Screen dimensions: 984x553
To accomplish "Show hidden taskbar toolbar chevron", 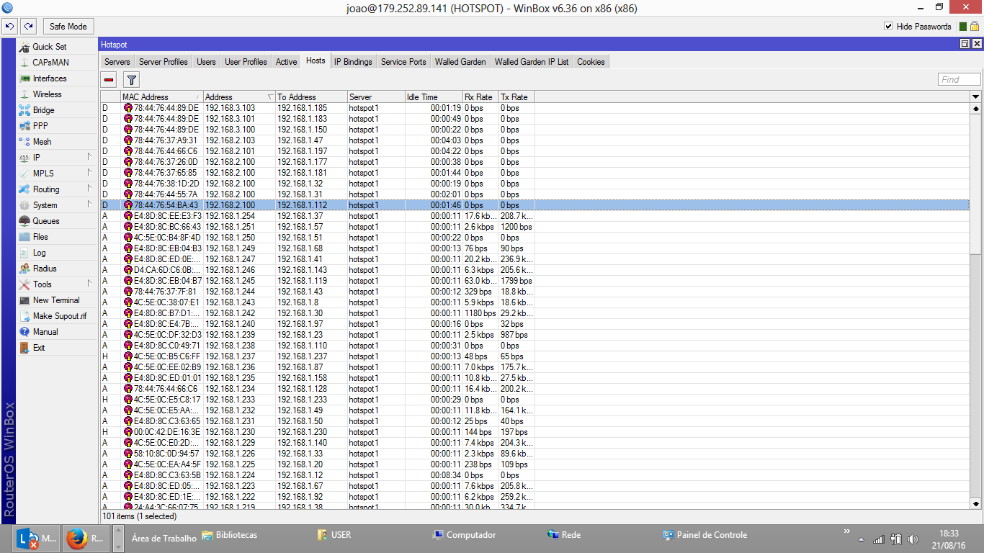I will click(x=846, y=532).
